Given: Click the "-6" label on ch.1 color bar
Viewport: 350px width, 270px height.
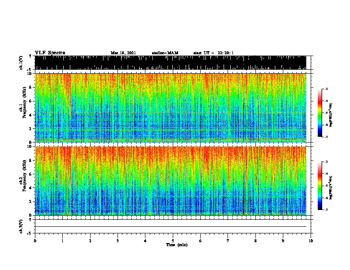Looking at the screenshot, I should tap(326, 125).
